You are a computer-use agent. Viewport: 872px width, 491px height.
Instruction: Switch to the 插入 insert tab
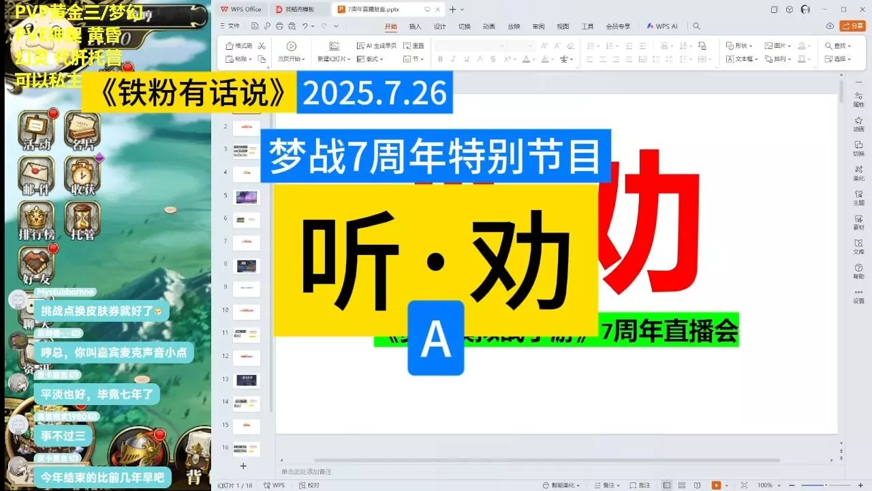415,27
